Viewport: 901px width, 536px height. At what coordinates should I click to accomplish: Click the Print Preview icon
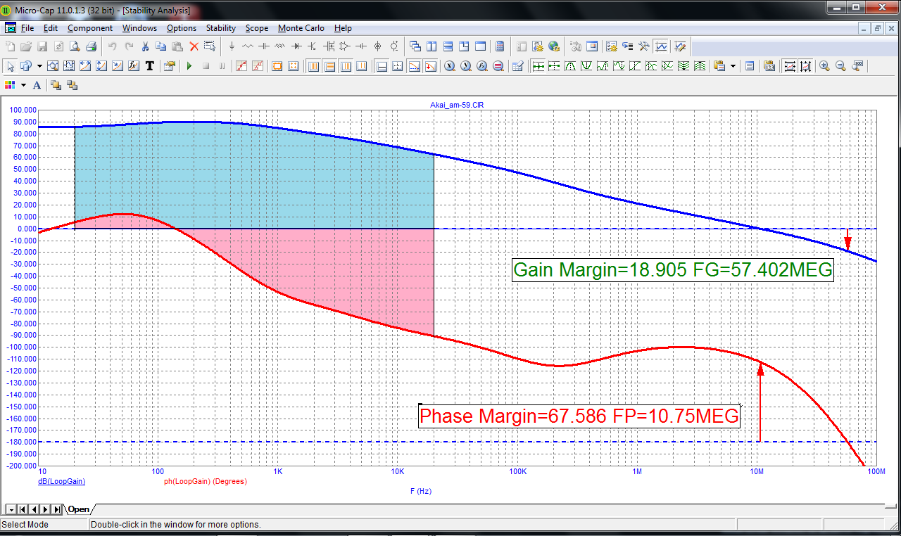pyautogui.click(x=75, y=46)
